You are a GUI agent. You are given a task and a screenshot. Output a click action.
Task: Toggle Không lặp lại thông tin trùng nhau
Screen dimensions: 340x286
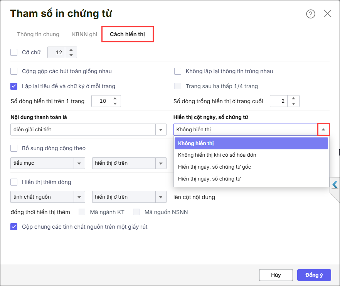coord(178,71)
